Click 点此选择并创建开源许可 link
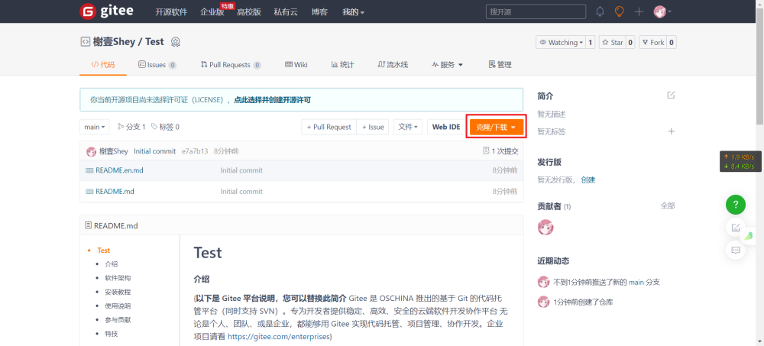Screen dimensions: 764x346 [273, 100]
